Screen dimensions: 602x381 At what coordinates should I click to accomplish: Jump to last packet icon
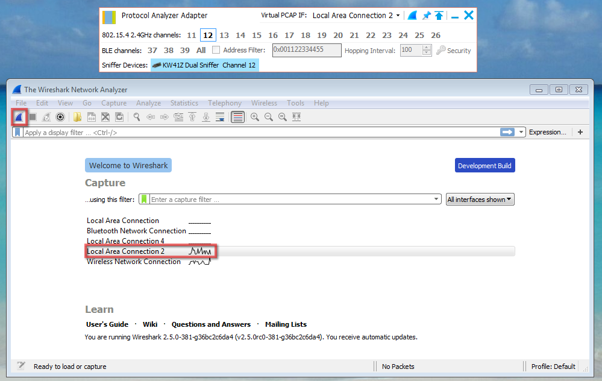[206, 117]
